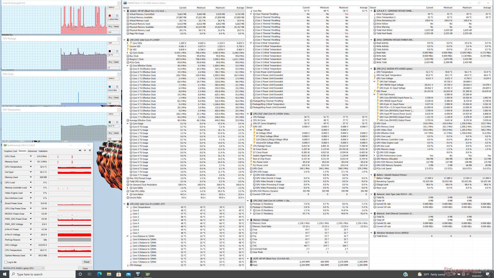The image size is (494, 278).
Task: Click icon beside Battery Voltage row
Action: [x=375, y=178]
